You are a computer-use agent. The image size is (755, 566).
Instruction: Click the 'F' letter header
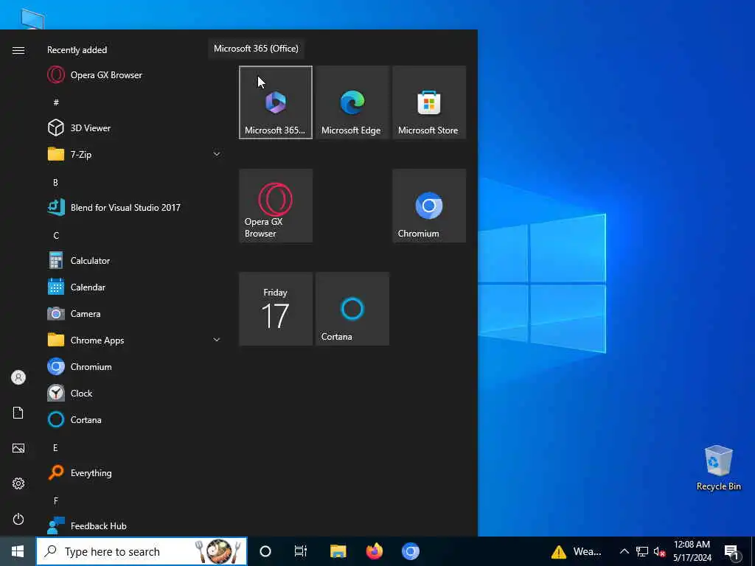tap(56, 501)
